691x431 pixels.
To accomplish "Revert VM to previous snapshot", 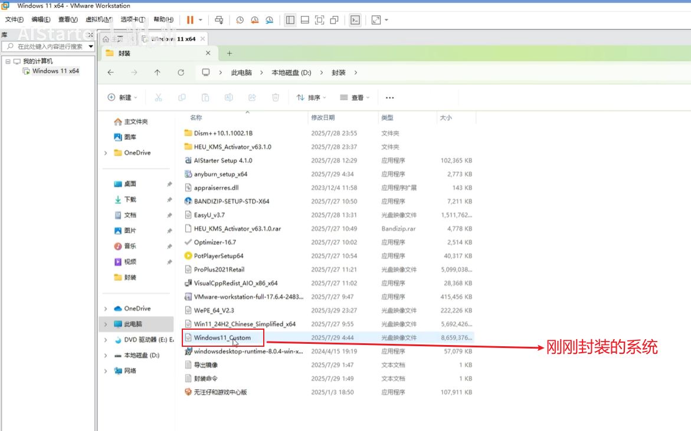I will [x=254, y=20].
